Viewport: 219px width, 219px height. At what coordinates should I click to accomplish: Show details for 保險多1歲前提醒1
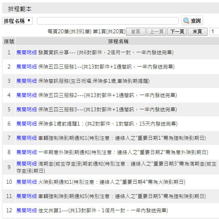(x=27, y=124)
